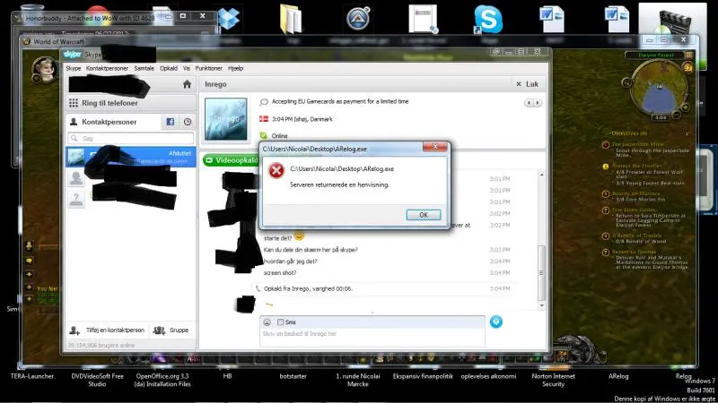Open the Funktioner menu
The image size is (718, 403).
point(208,68)
